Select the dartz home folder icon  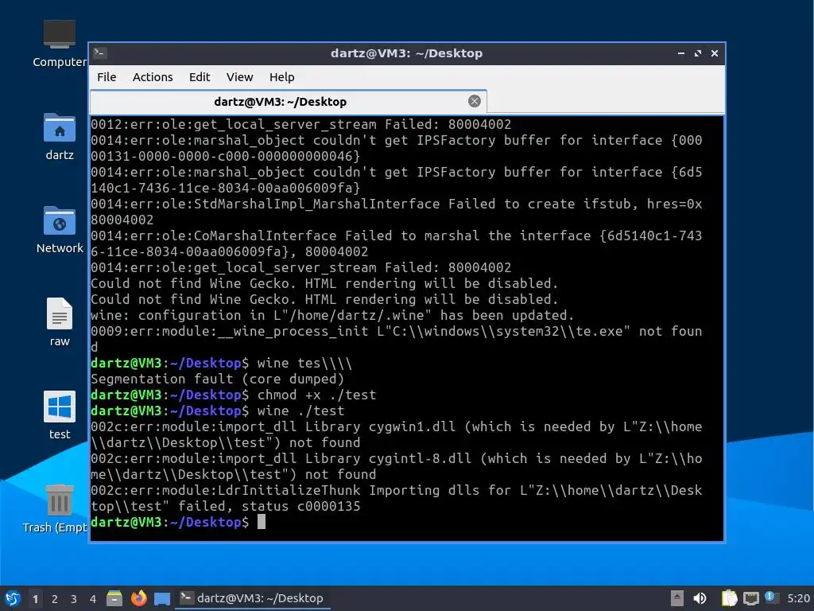[59, 137]
